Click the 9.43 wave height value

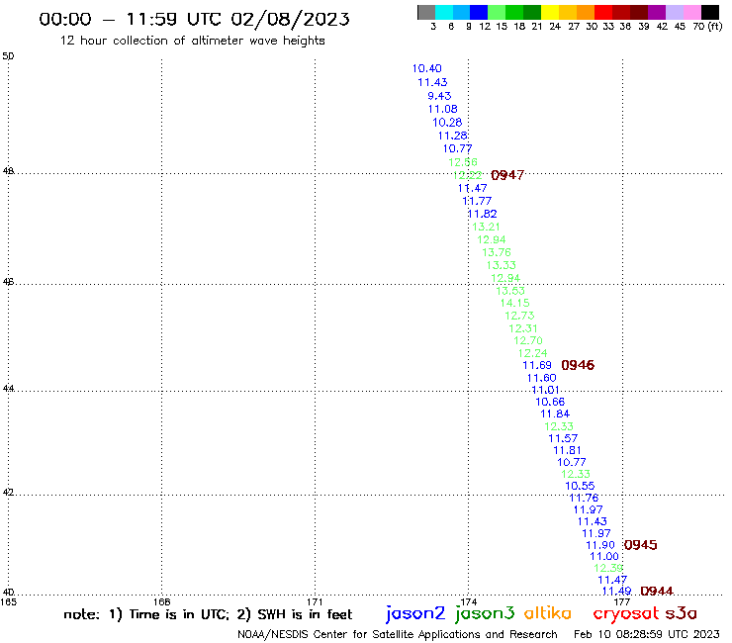click(439, 96)
